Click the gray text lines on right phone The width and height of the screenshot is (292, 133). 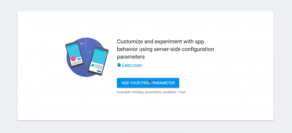[99, 67]
